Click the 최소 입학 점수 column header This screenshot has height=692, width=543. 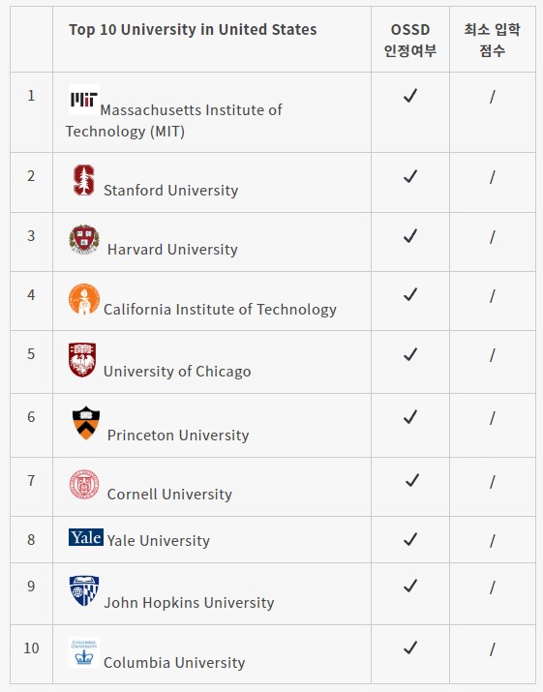(493, 40)
